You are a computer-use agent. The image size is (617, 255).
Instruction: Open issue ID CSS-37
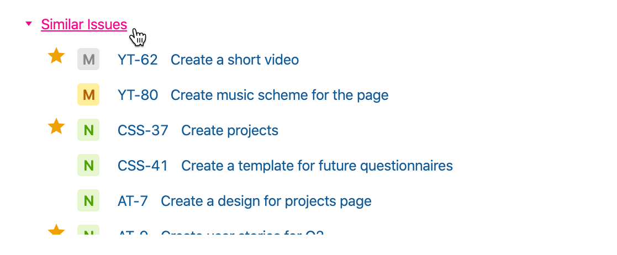coord(143,130)
